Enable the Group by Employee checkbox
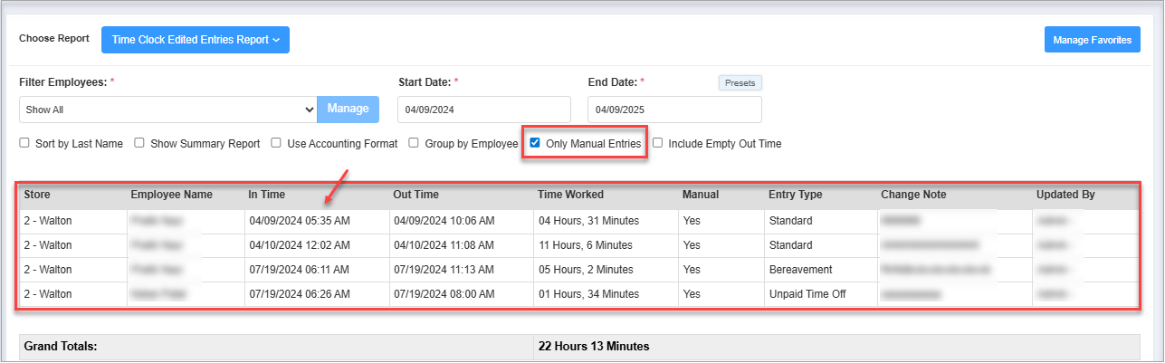Screen dimensions: 1165x363 click(x=414, y=143)
